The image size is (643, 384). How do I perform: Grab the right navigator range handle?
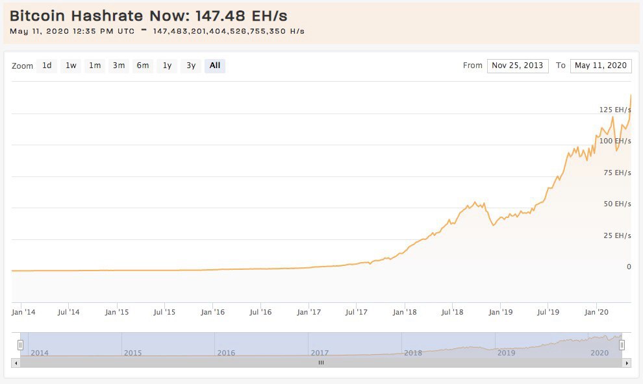(x=622, y=345)
